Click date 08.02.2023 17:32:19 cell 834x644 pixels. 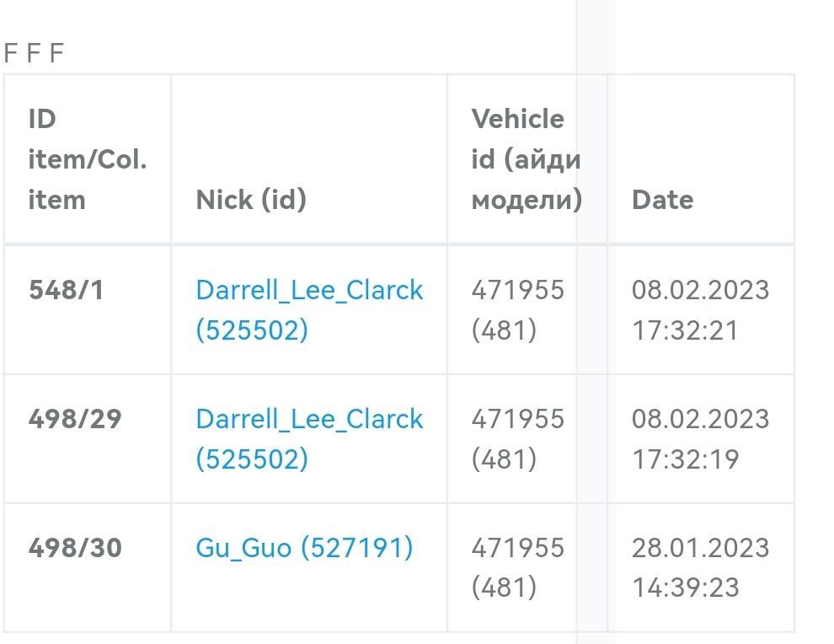[700, 438]
